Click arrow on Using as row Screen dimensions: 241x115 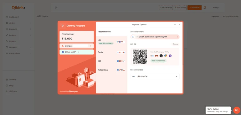tap(91, 46)
